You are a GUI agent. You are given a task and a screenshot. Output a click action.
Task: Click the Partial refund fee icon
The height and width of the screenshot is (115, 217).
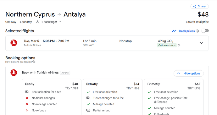coord(88,110)
